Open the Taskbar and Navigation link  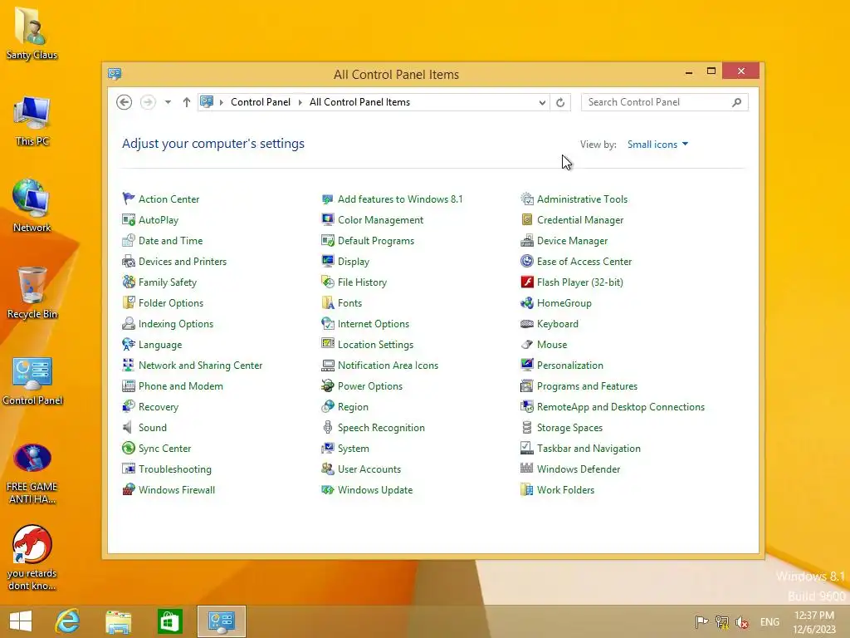point(589,448)
